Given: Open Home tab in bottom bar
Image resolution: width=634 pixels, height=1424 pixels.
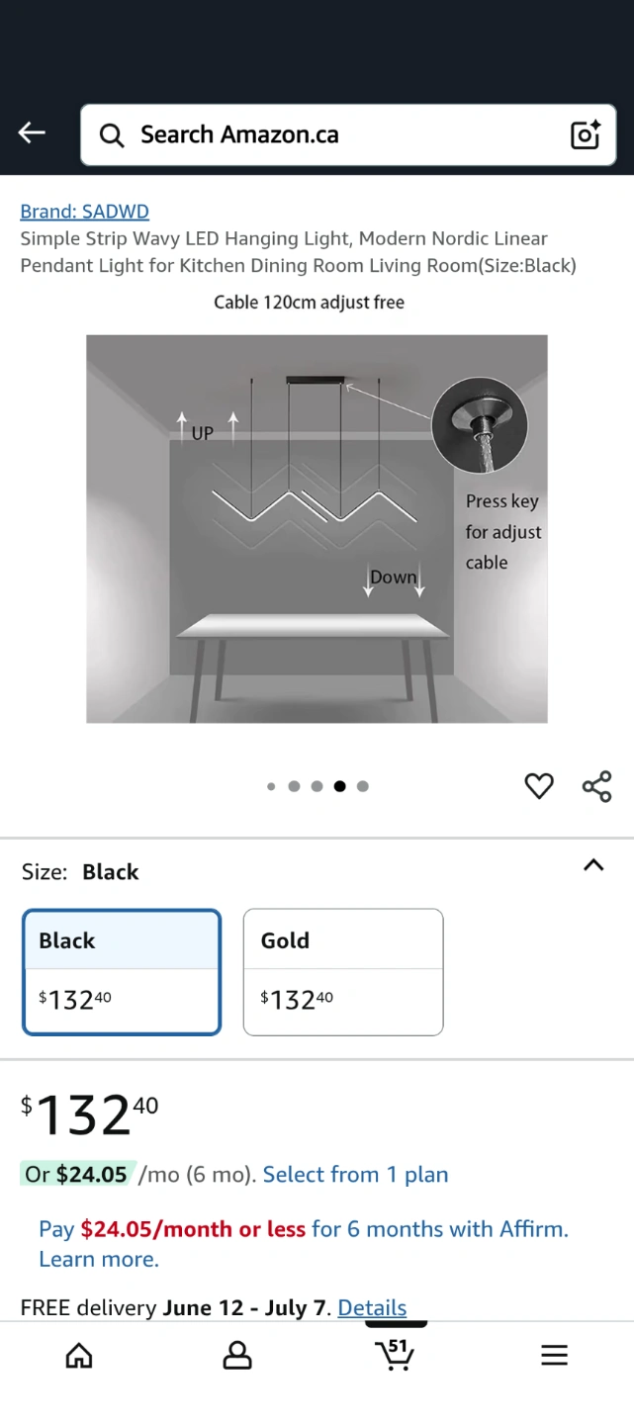Looking at the screenshot, I should [x=79, y=1356].
